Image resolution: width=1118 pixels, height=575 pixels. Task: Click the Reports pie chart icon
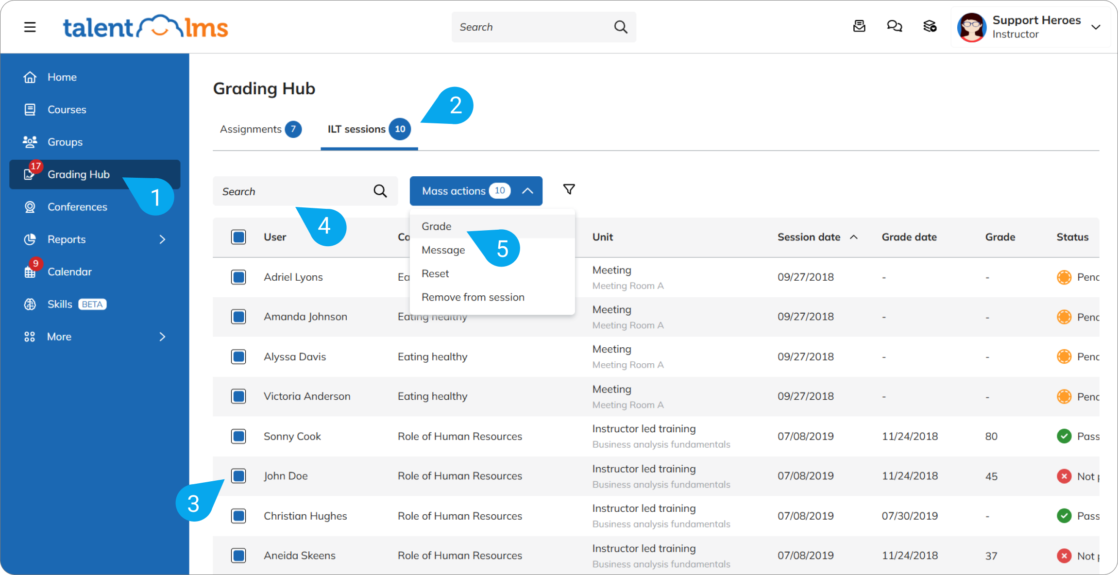(30, 239)
